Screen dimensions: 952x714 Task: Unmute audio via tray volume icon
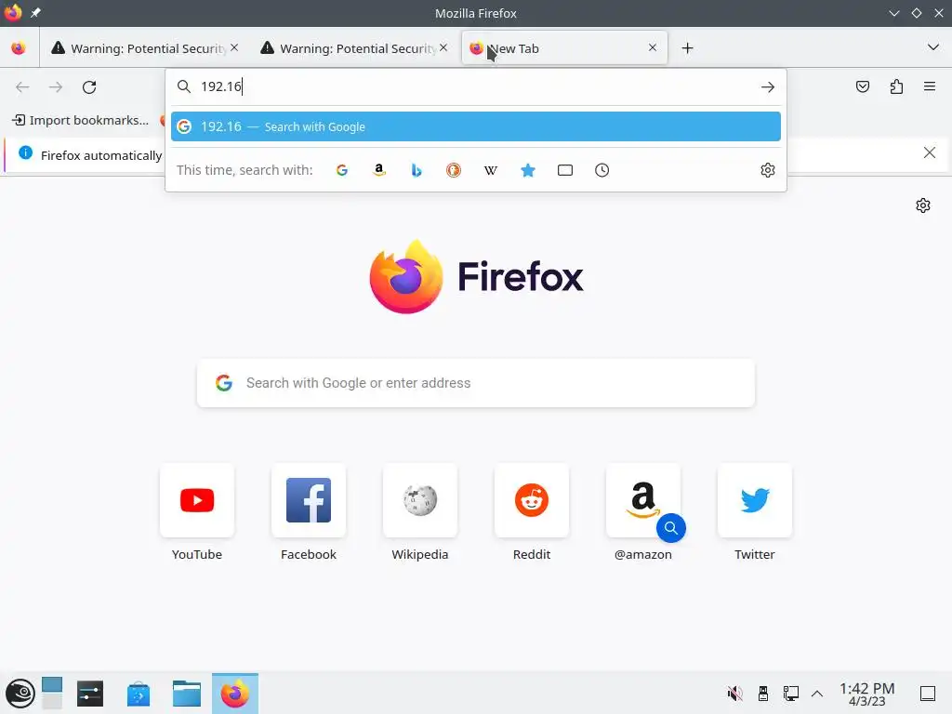tap(734, 694)
